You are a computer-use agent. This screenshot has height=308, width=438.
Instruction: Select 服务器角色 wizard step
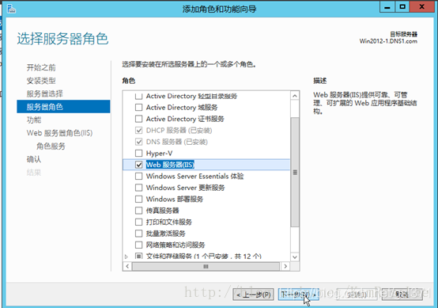pyautogui.click(x=63, y=107)
